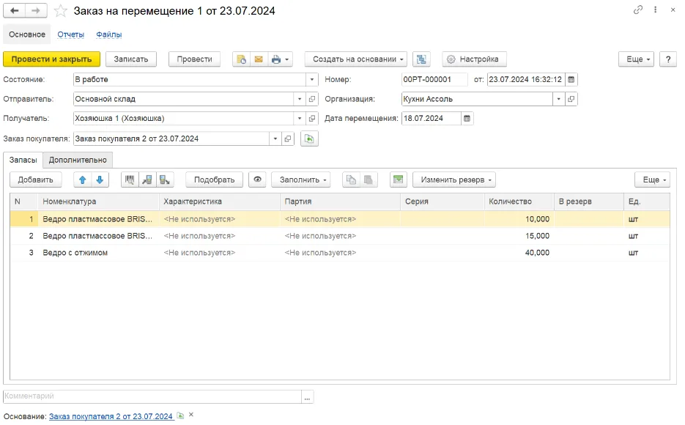Open calendar for Дата перемещения field
This screenshot has height=425, width=685.
[x=467, y=119]
